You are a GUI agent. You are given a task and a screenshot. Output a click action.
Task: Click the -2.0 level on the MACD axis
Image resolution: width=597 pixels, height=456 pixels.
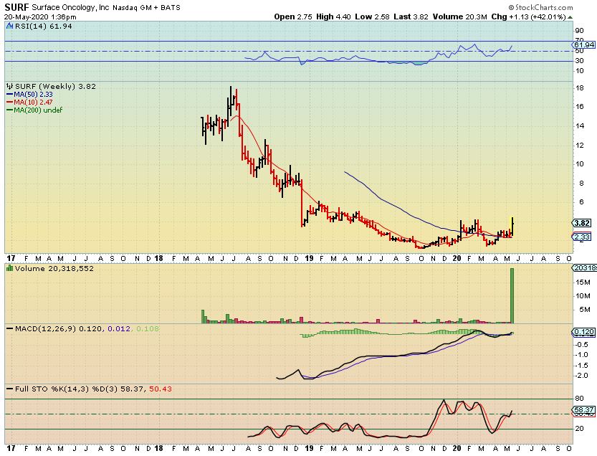click(x=582, y=376)
